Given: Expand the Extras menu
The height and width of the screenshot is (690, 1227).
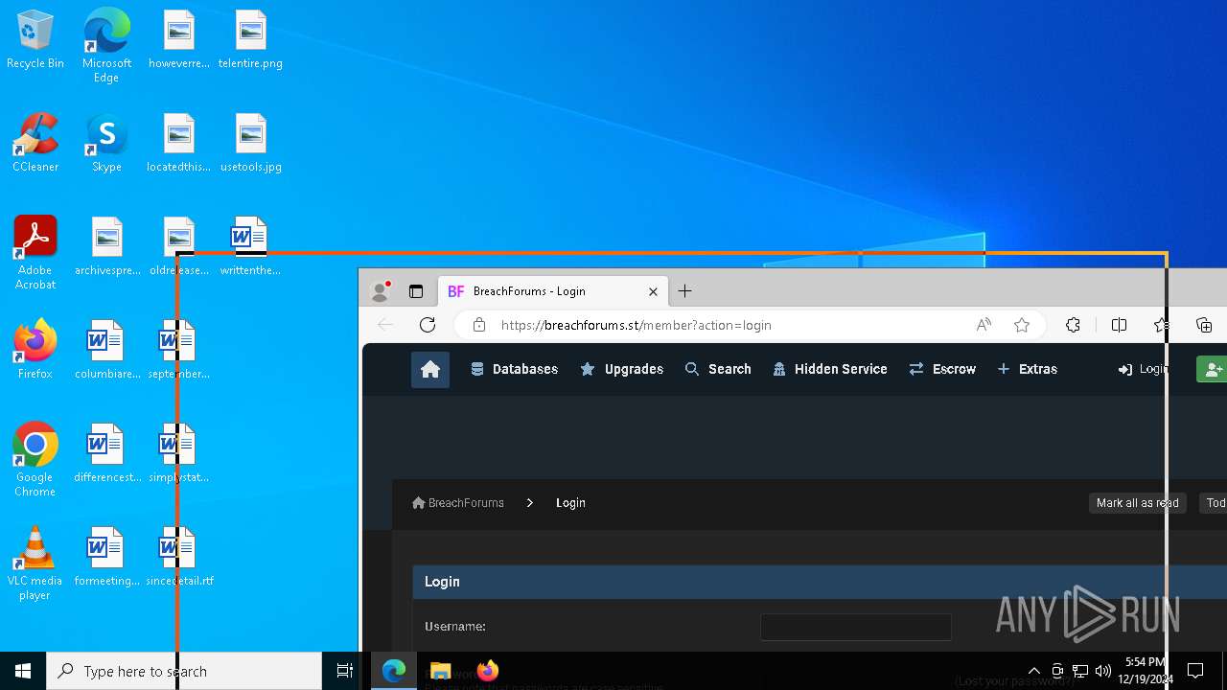Looking at the screenshot, I should click(1028, 369).
